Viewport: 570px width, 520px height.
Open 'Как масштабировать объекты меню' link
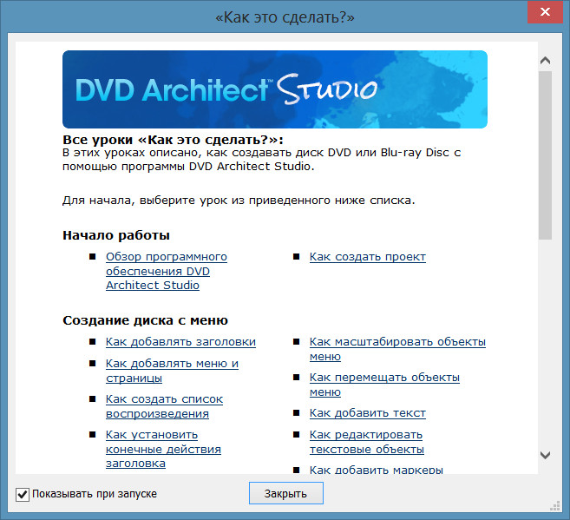pyautogui.click(x=397, y=349)
